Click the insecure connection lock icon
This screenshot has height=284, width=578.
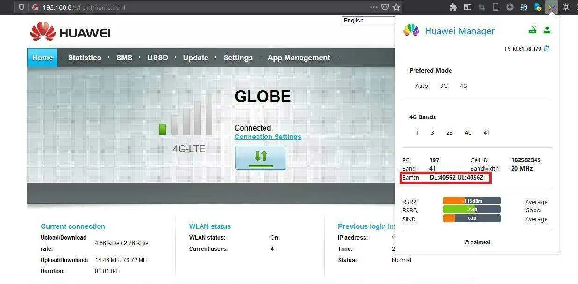(x=35, y=7)
